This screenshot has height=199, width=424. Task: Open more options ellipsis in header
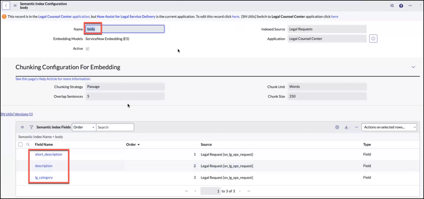pyautogui.click(x=410, y=5)
